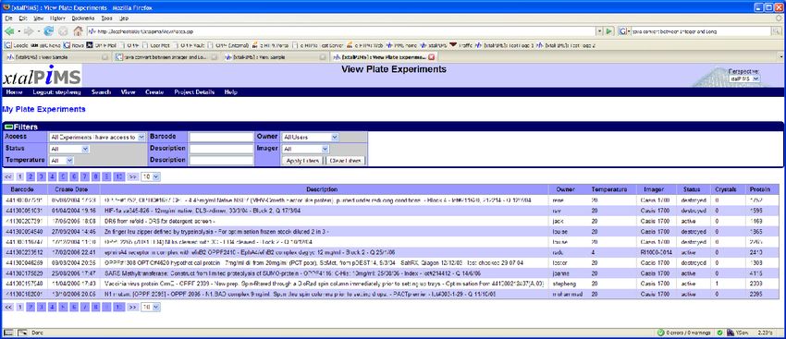This screenshot has width=786, height=339.
Task: Open the Access filter dropdown
Action: click(97, 137)
